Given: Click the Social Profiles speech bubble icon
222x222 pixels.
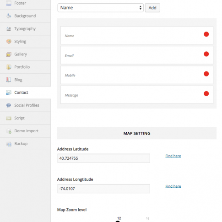Looking at the screenshot, I should [x=9, y=105].
